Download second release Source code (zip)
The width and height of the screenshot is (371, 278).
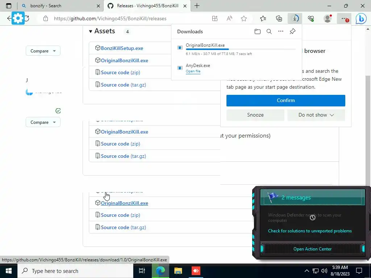click(120, 144)
